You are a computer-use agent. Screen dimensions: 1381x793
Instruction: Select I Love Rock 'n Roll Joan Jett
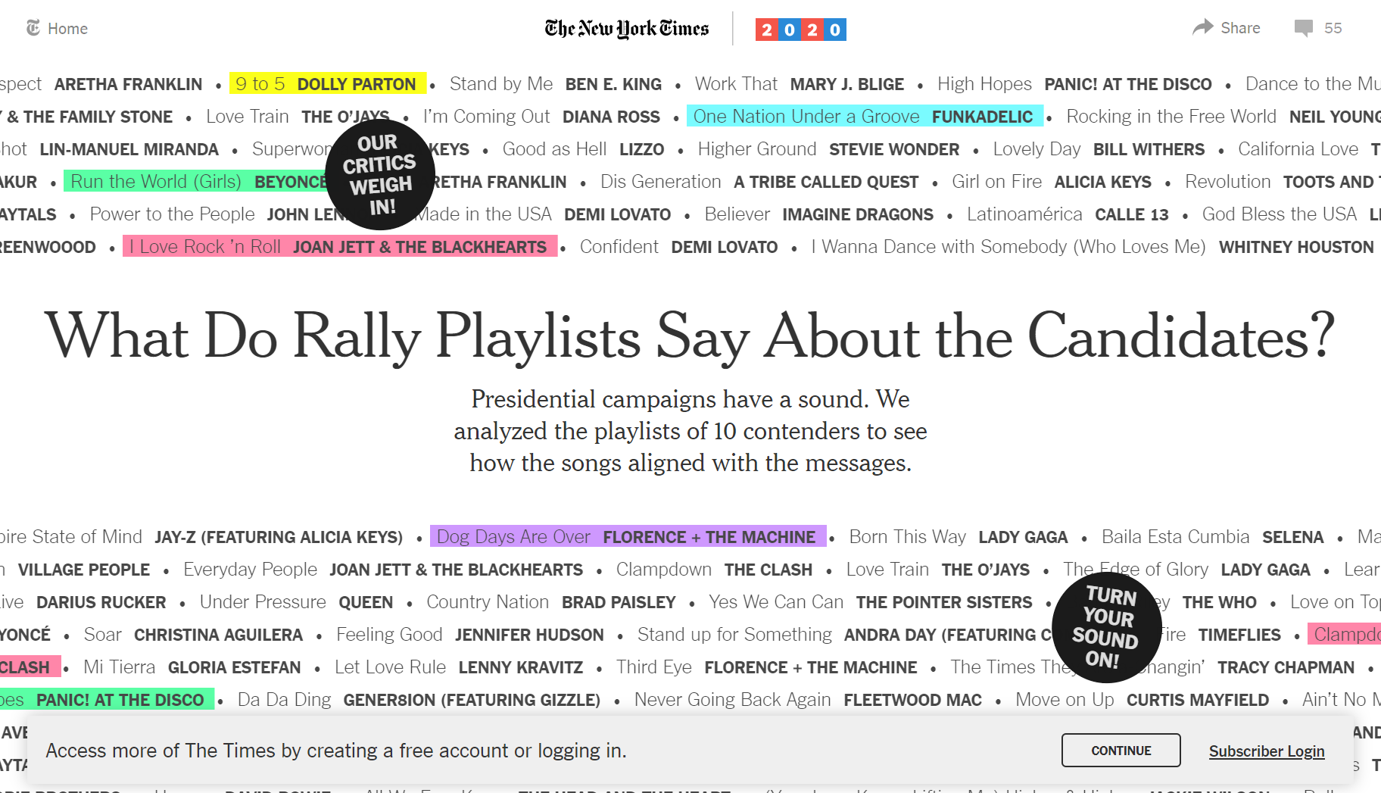[x=340, y=246]
